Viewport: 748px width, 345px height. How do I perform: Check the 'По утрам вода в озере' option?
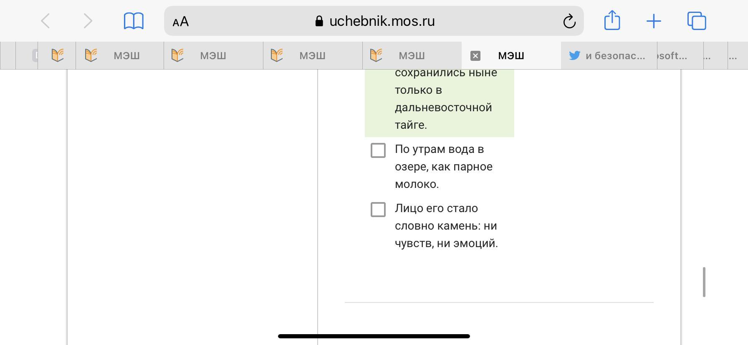click(x=378, y=150)
